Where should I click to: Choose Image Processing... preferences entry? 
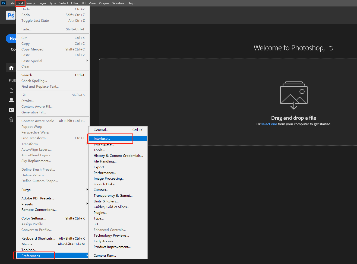pyautogui.click(x=118, y=178)
